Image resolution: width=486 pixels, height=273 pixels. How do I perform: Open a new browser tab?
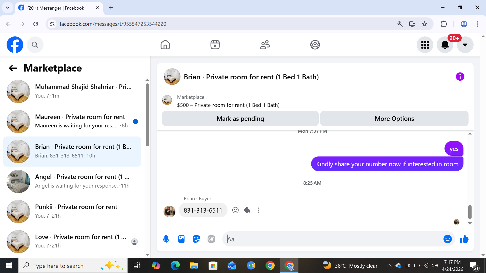click(x=111, y=8)
